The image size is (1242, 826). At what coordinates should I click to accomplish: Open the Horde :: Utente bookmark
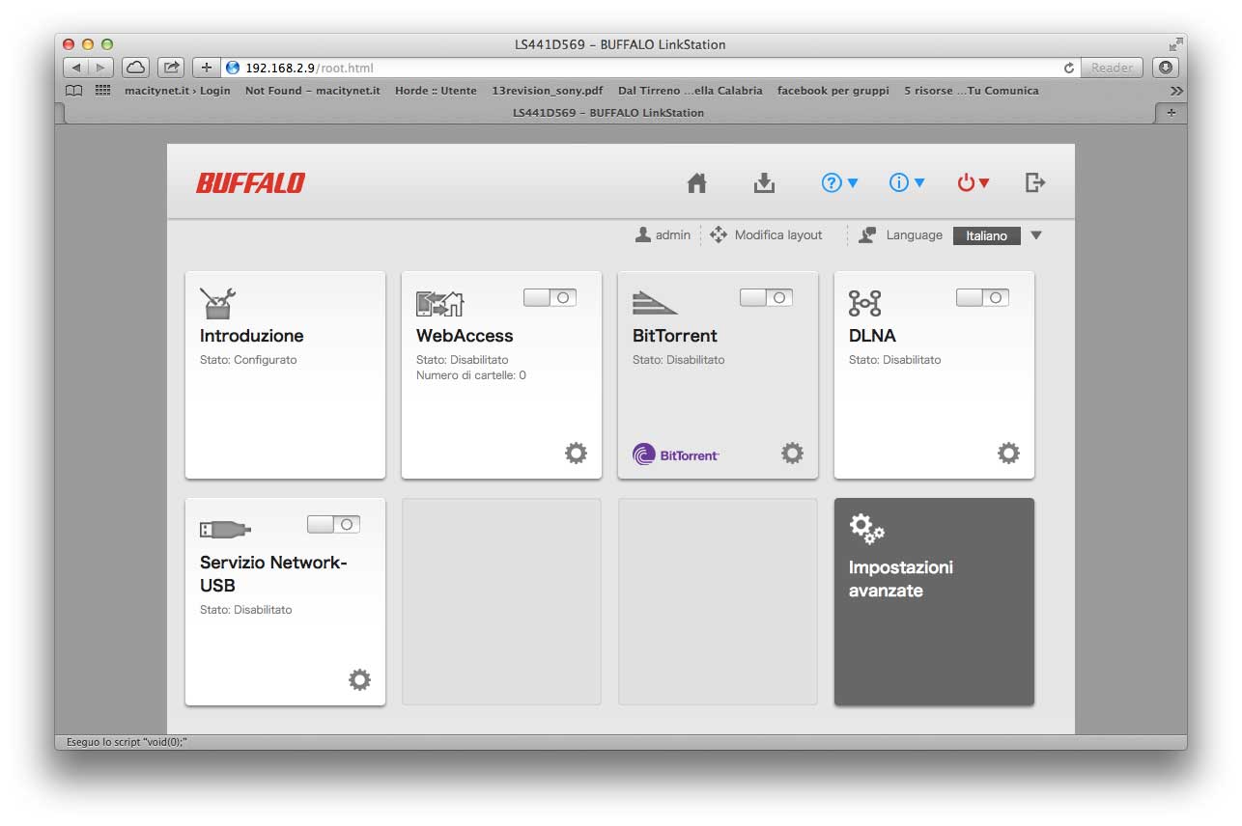[x=436, y=91]
